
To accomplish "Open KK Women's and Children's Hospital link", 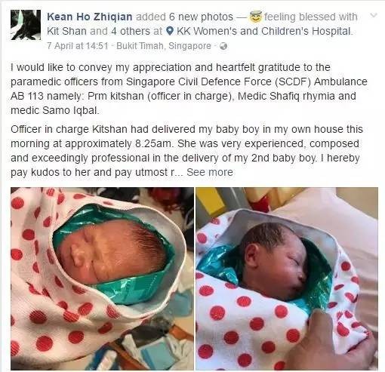I will click(263, 31).
